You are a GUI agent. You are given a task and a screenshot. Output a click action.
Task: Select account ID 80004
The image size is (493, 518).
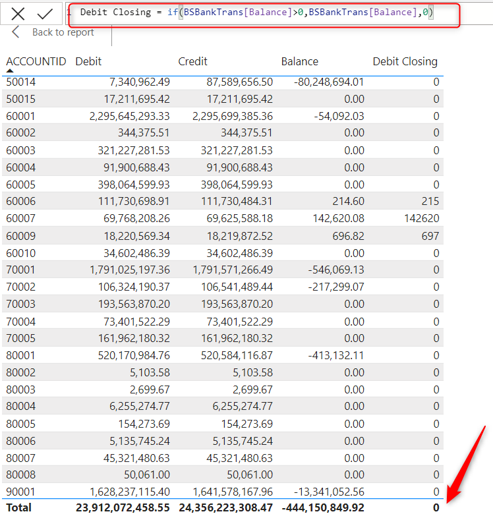pyautogui.click(x=21, y=407)
